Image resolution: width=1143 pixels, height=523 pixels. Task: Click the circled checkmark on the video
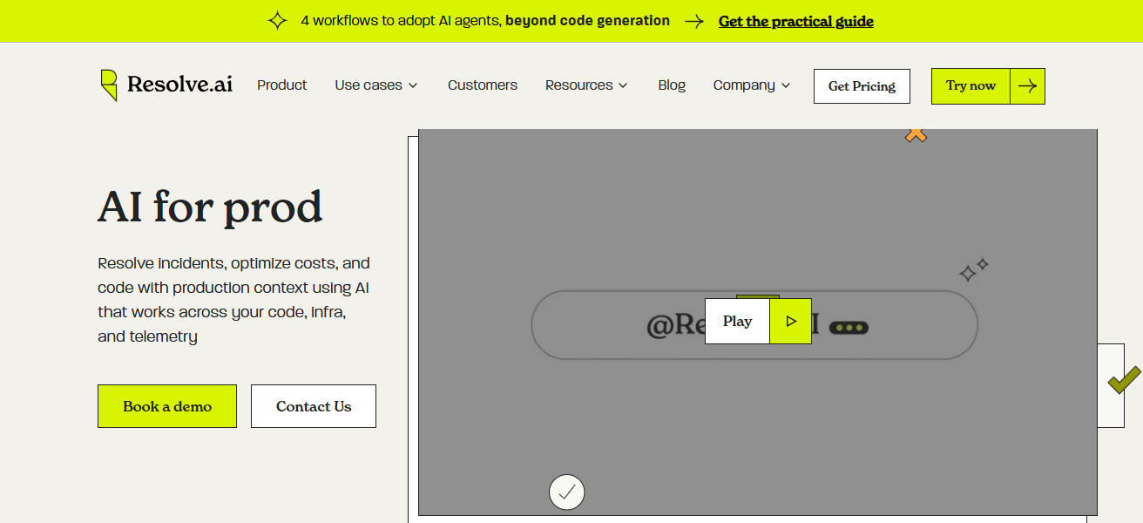pos(566,492)
